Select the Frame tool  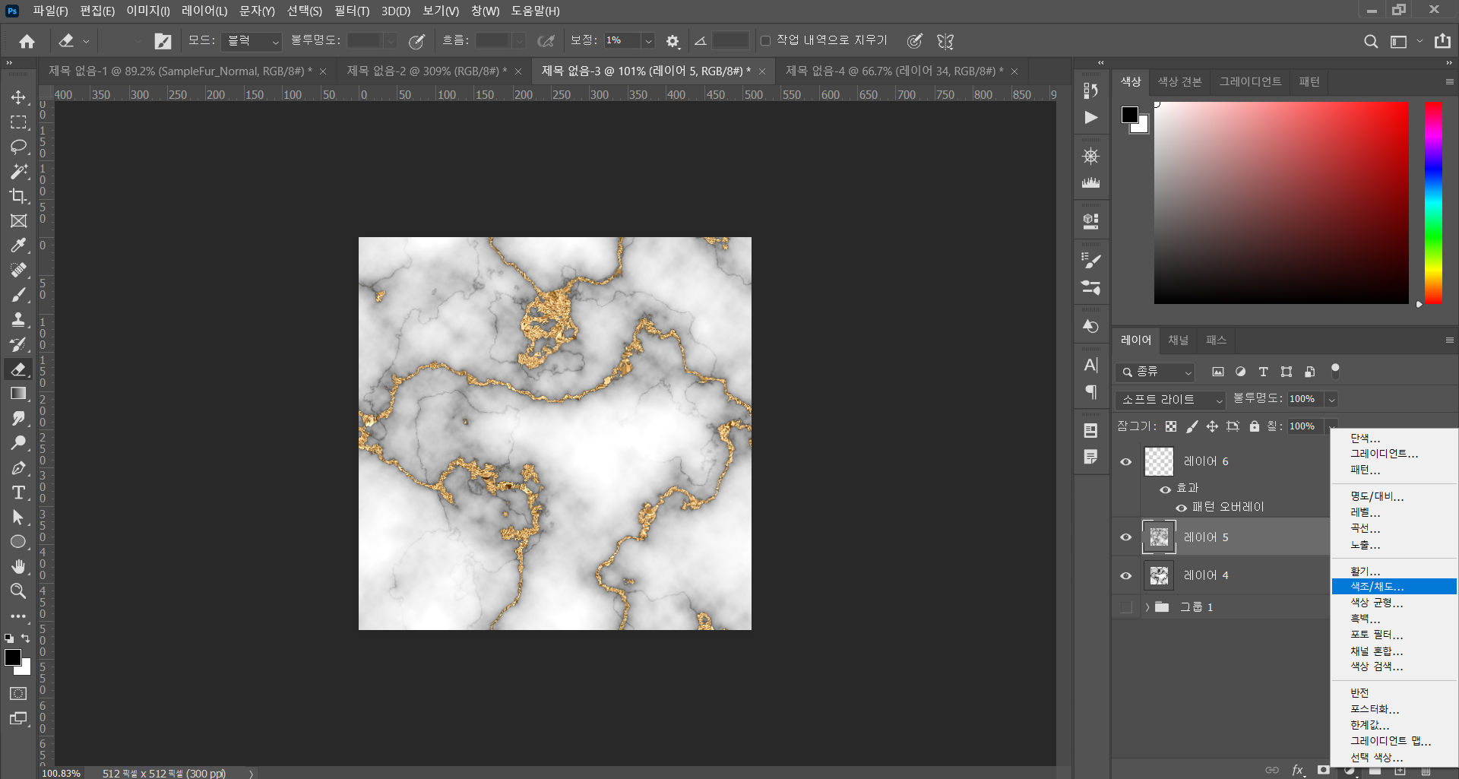18,221
